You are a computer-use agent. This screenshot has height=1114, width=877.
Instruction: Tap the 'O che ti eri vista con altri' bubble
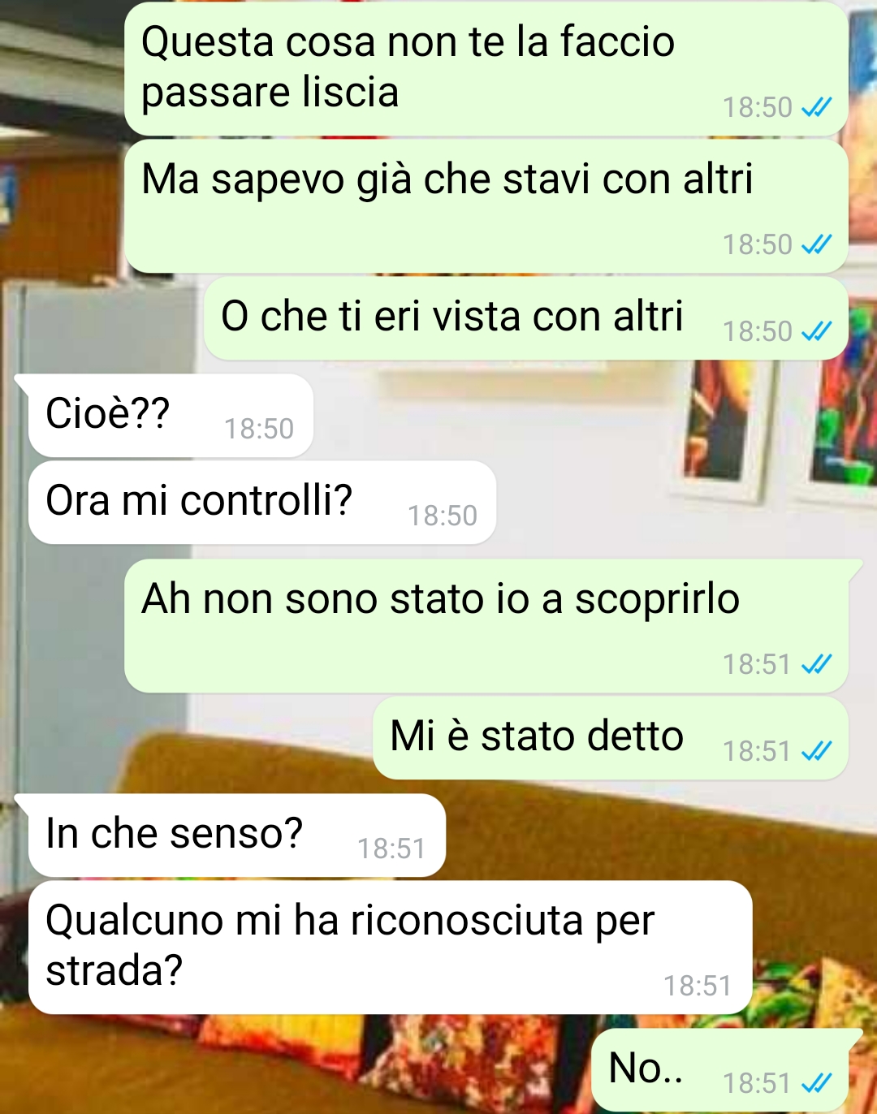pyautogui.click(x=526, y=318)
